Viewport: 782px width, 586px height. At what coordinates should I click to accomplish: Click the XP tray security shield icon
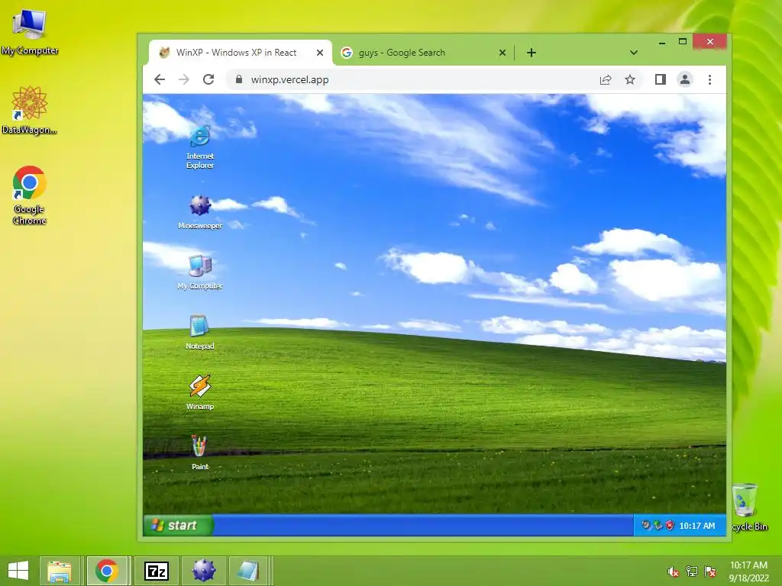click(670, 525)
